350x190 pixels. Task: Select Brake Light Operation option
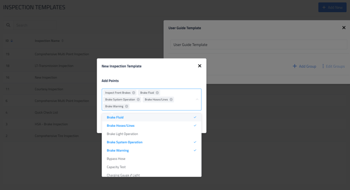tap(152, 134)
